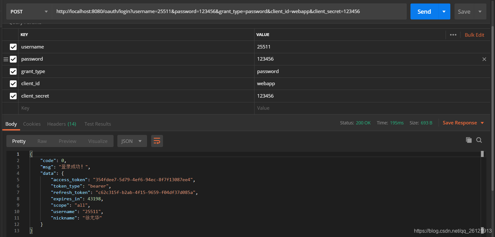
Task: Click the client_id key cell
Action: (136, 84)
